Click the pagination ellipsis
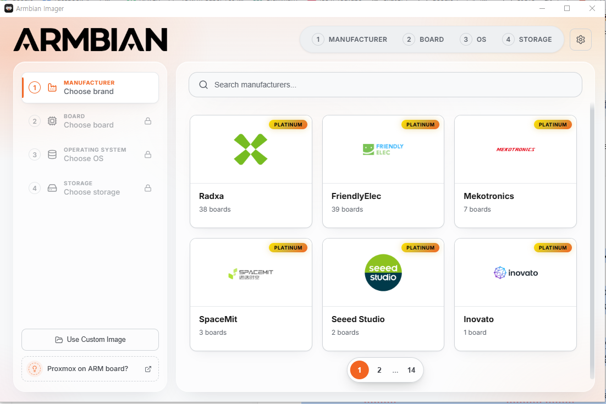606x404 pixels. pyautogui.click(x=395, y=370)
